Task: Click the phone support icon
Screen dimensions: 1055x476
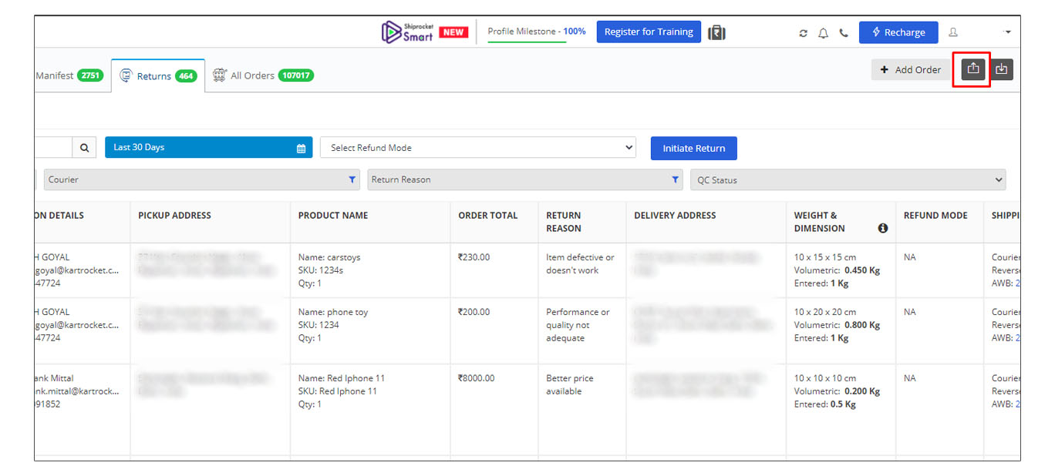Action: coord(844,33)
